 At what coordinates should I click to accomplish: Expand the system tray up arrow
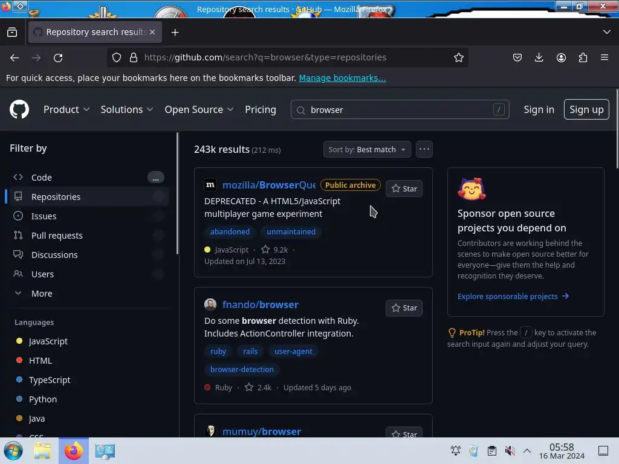pos(527,451)
